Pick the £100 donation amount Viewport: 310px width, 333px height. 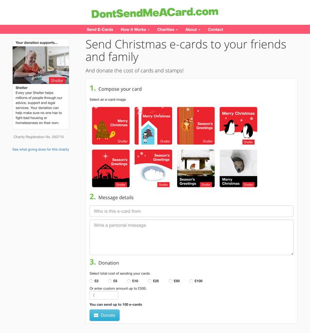point(191,281)
